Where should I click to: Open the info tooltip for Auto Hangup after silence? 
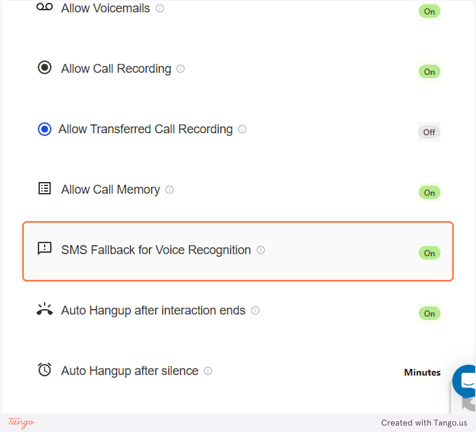pos(208,371)
